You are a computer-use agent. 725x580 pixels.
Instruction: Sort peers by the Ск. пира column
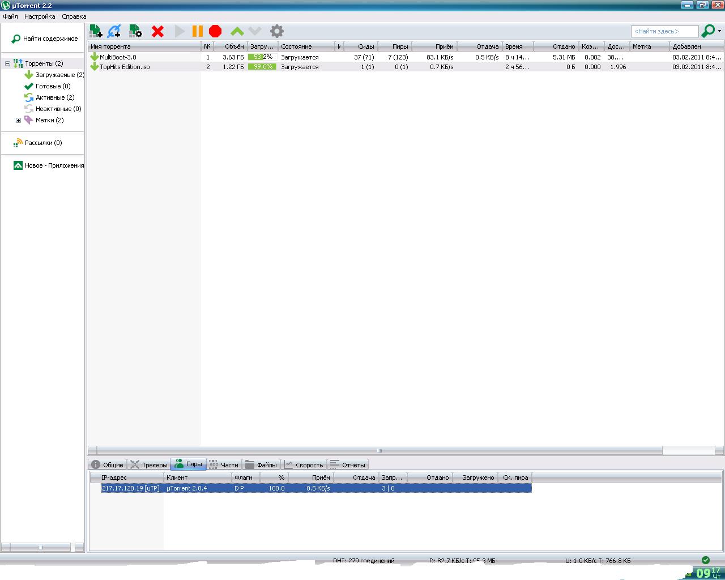(515, 477)
